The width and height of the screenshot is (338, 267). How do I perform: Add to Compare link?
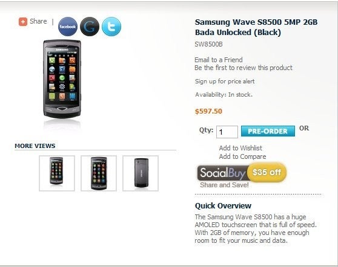[x=242, y=156]
